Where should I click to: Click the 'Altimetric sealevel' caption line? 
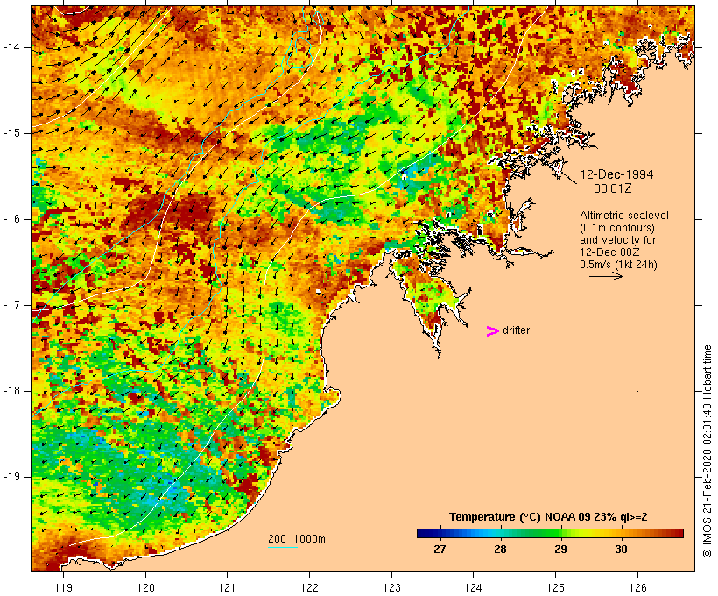tap(624, 215)
